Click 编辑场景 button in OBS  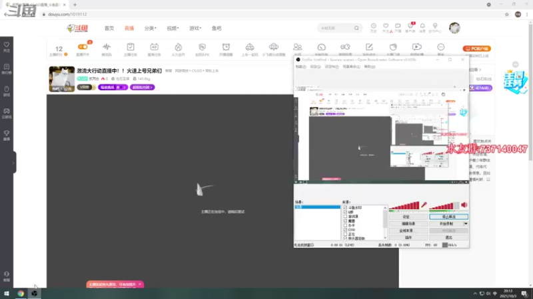point(408,224)
